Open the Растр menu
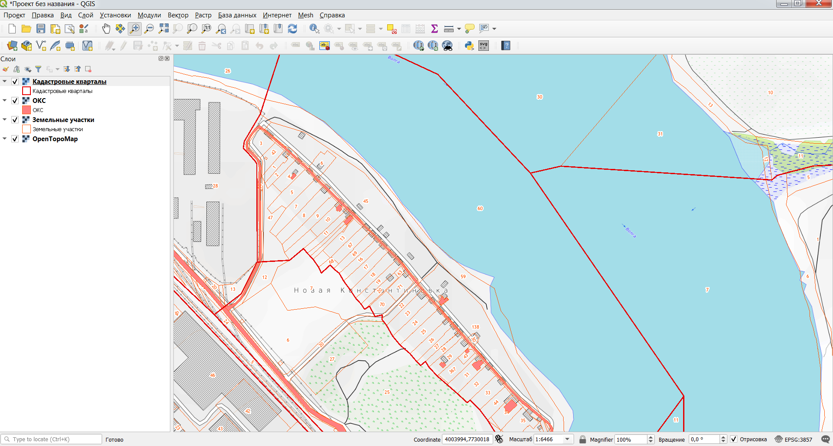Image resolution: width=833 pixels, height=446 pixels. pyautogui.click(x=203, y=15)
